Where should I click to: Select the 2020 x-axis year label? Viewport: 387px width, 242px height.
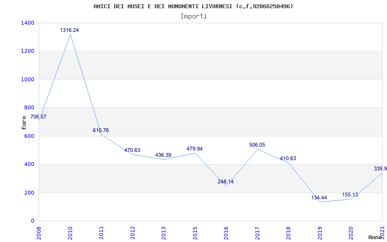point(351,233)
